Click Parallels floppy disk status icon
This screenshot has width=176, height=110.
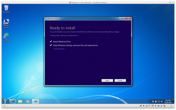(x=152, y=106)
